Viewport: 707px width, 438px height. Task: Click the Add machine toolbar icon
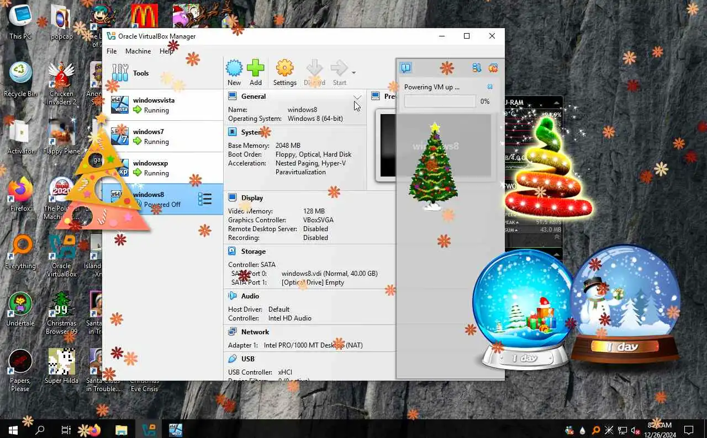coord(256,73)
